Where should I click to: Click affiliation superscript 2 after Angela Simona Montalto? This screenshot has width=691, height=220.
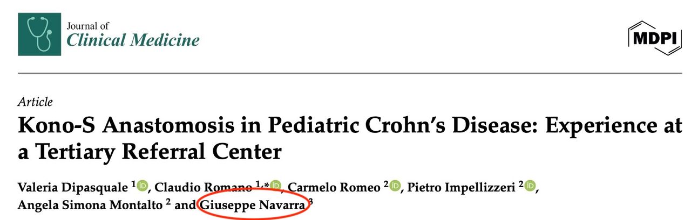point(168,203)
